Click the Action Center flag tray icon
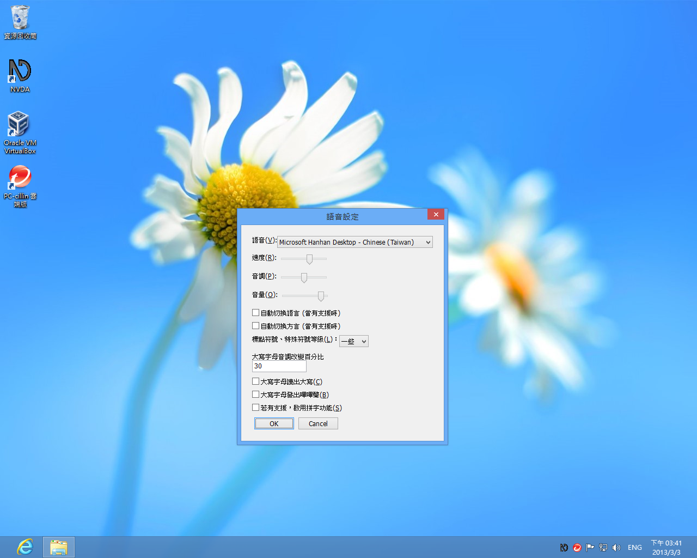 [x=590, y=548]
